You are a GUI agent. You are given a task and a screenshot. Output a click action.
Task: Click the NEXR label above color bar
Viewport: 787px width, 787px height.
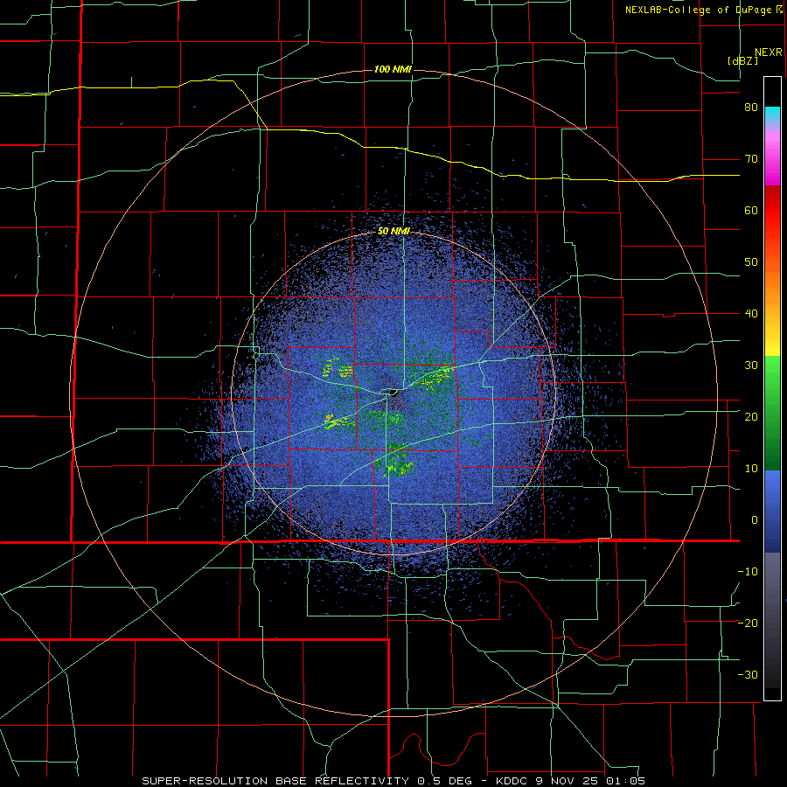[769, 52]
